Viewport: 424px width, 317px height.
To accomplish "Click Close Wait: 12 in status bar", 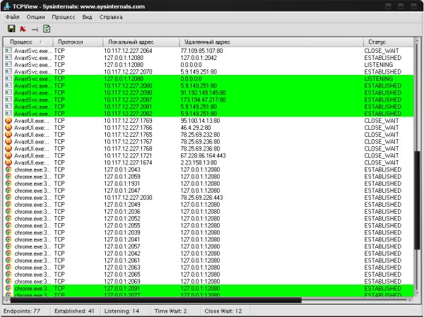I will click(x=223, y=311).
